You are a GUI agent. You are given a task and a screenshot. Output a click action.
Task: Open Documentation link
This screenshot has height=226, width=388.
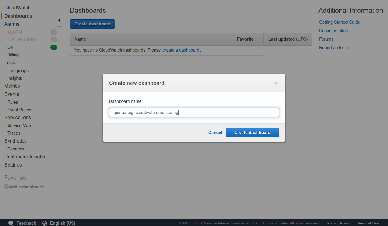pyautogui.click(x=333, y=31)
